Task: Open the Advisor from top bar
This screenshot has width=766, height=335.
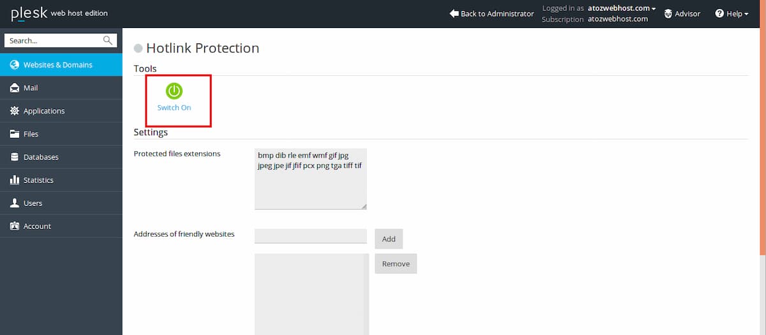Action: click(x=682, y=13)
